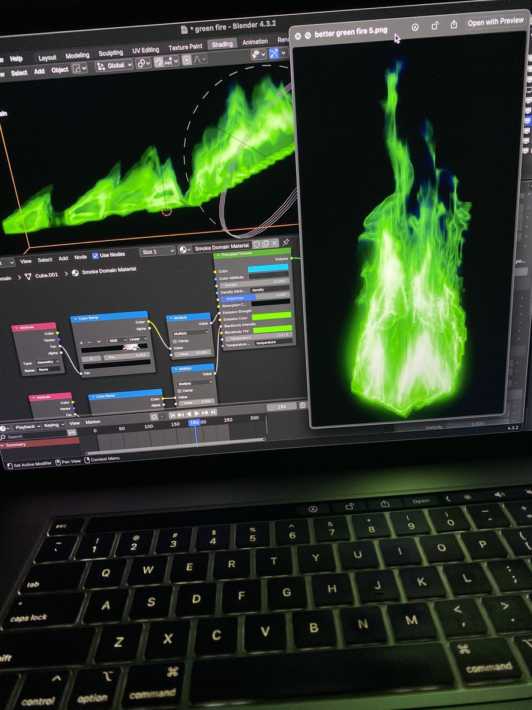Open the timeline Marker menu

click(x=93, y=422)
